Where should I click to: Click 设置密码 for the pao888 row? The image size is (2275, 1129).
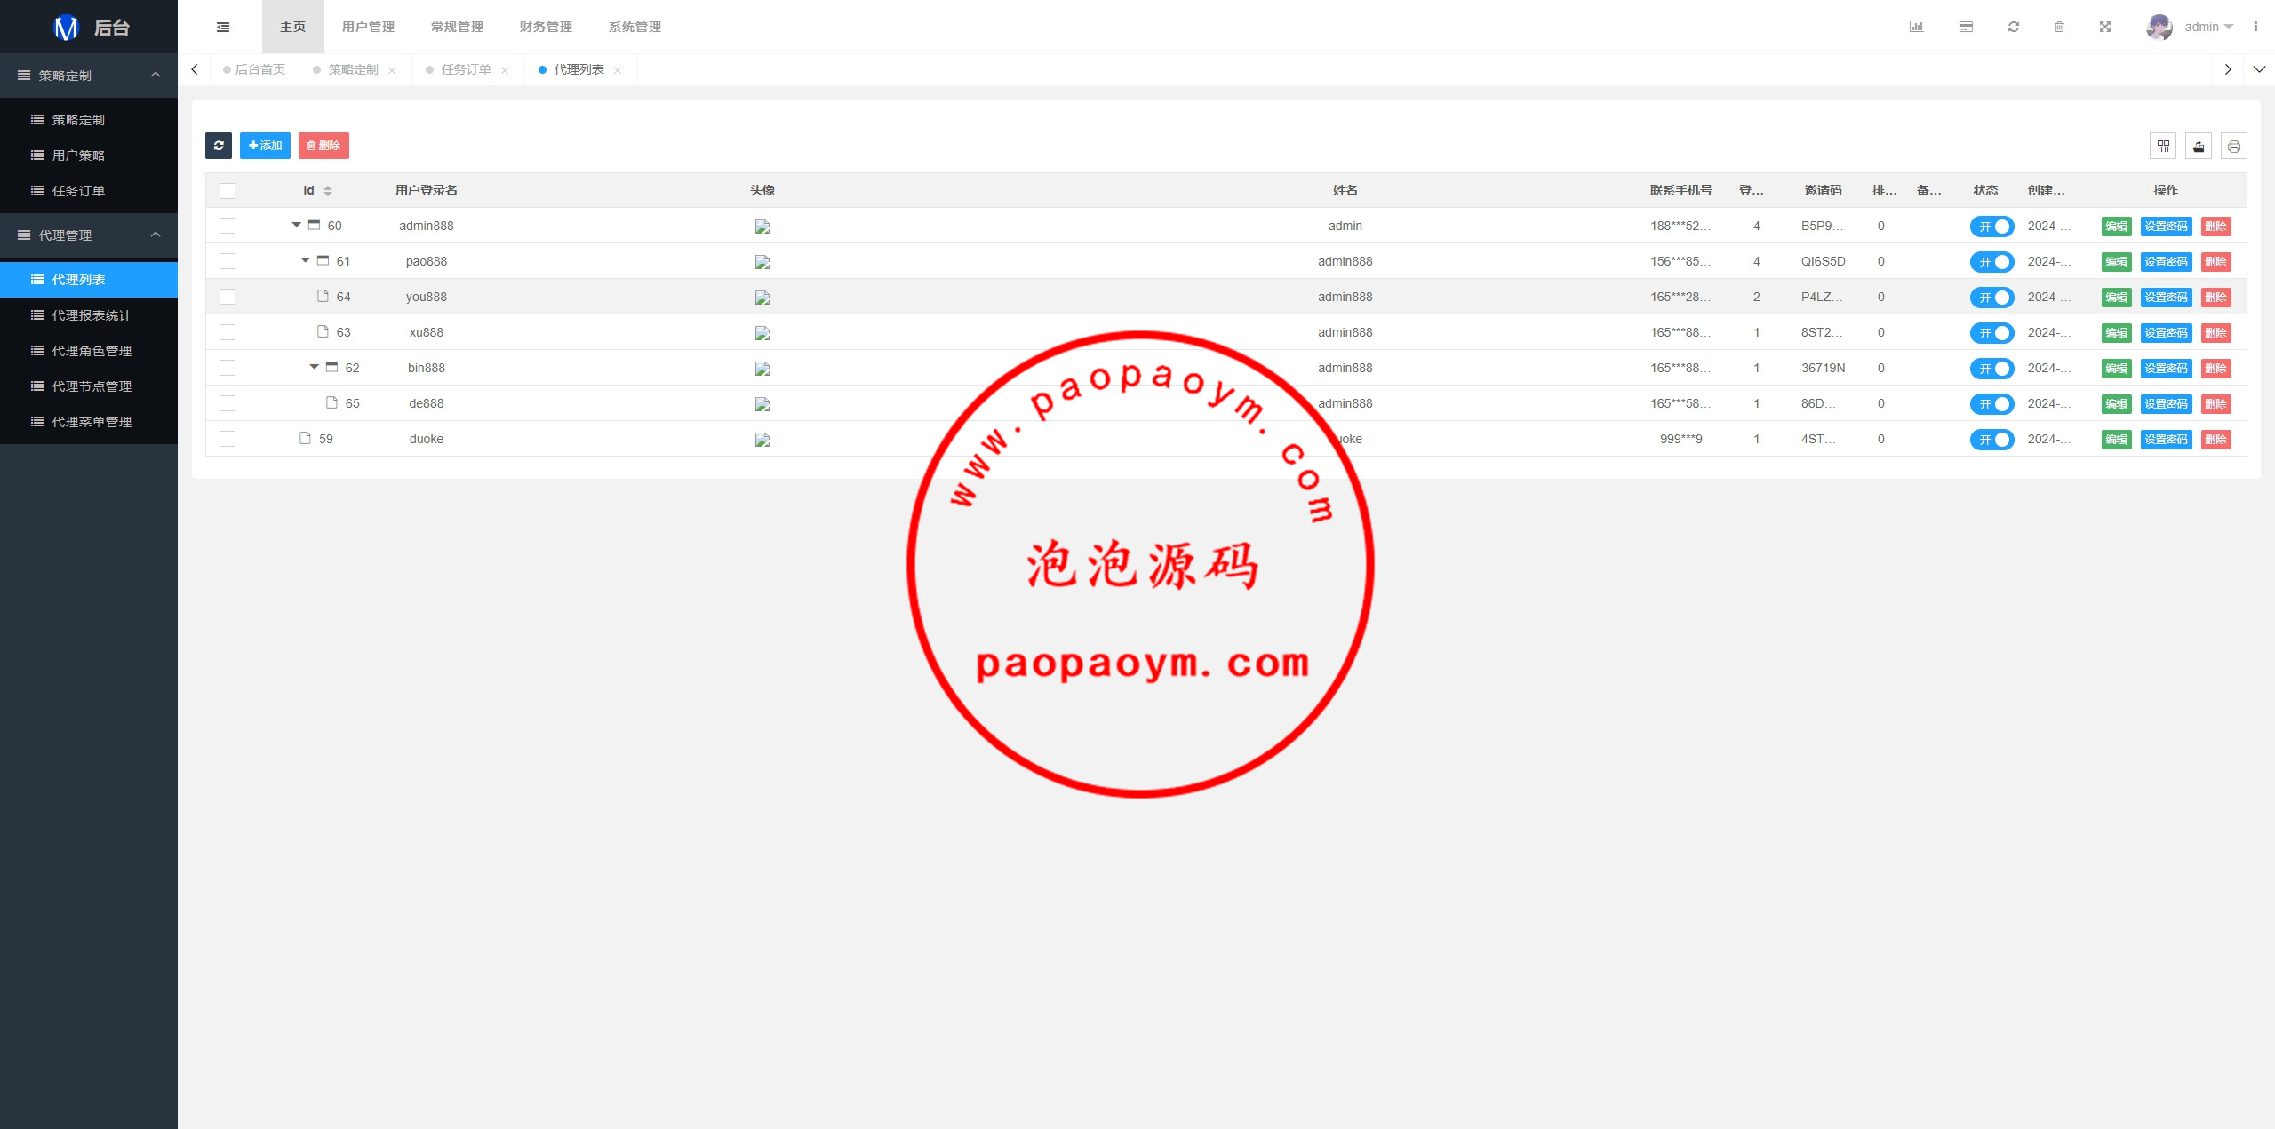pos(2166,262)
